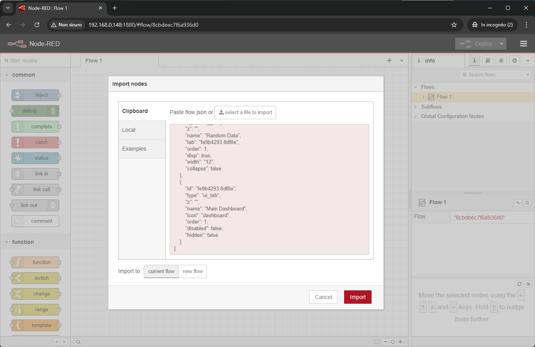Open the configuration nodes gear tab

point(515,61)
